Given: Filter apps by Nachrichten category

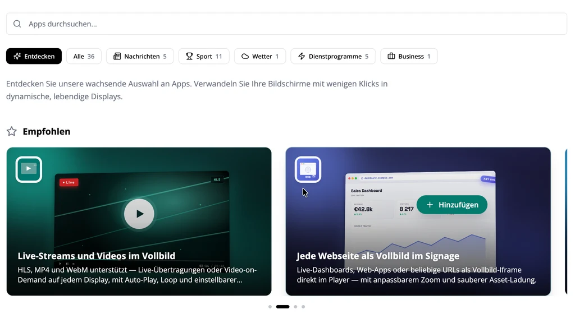Looking at the screenshot, I should 140,56.
